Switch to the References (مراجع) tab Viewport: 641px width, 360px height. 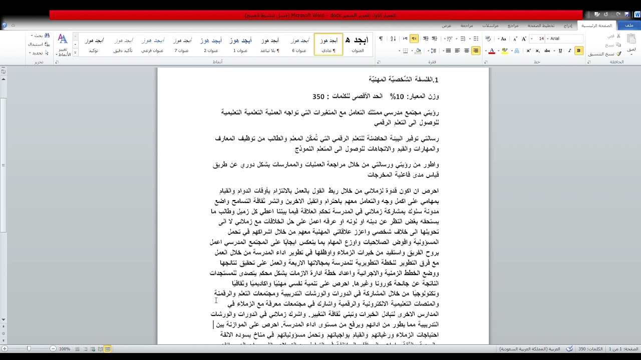(513, 25)
